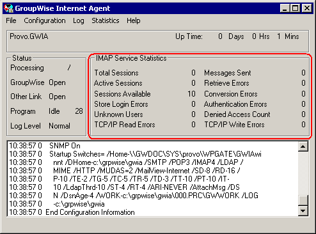Open the File menu
This screenshot has width=316, height=234.
[11, 20]
